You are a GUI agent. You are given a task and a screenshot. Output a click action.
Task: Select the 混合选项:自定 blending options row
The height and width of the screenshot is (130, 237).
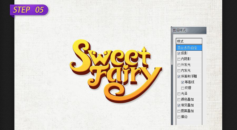click(189, 48)
